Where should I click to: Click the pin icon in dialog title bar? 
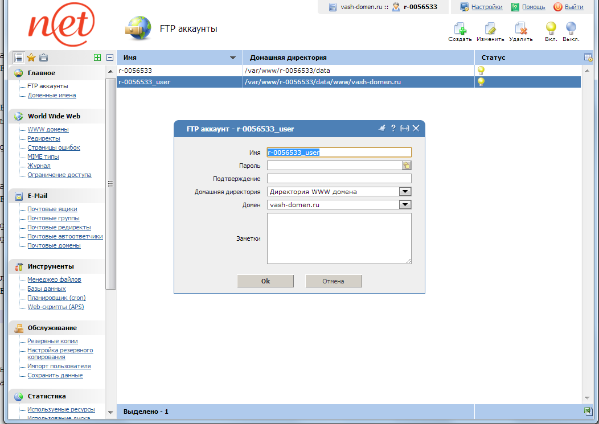pyautogui.click(x=382, y=129)
